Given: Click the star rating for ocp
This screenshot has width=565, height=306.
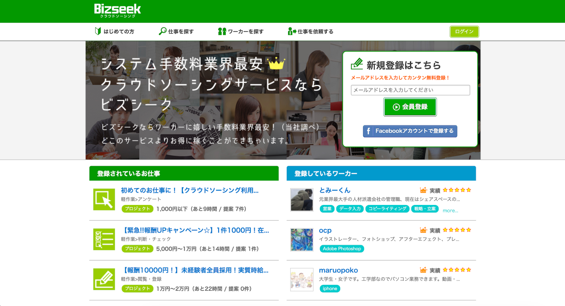Looking at the screenshot, I should click(x=457, y=230).
